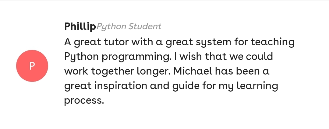Image resolution: width=329 pixels, height=129 pixels.
Task: Click the white letter P in the avatar
Action: [x=32, y=66]
